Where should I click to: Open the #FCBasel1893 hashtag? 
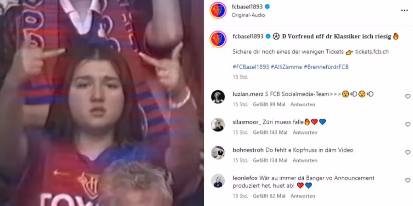(x=251, y=67)
